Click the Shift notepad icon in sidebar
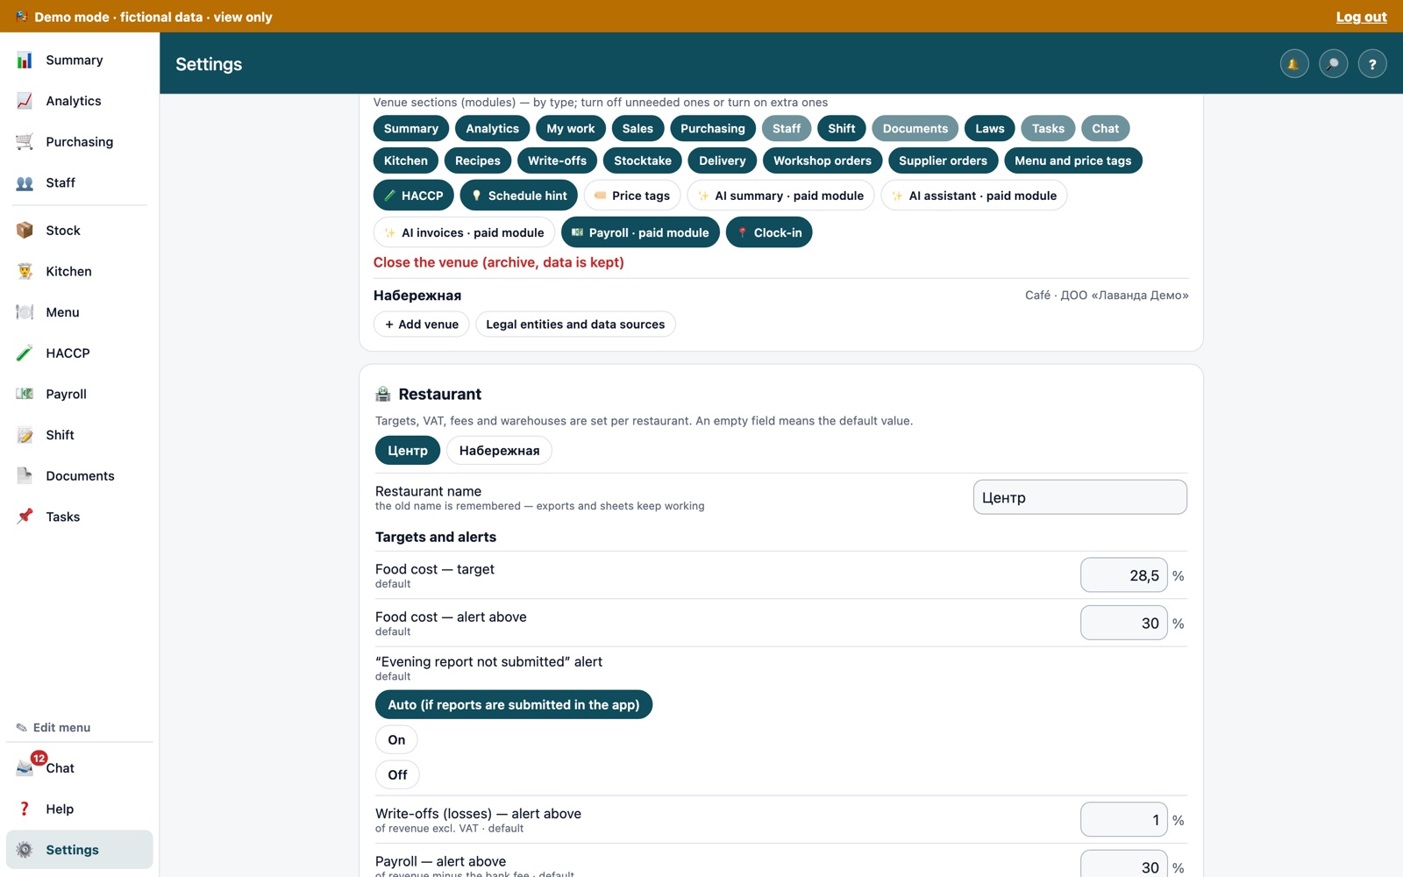 pos(25,435)
